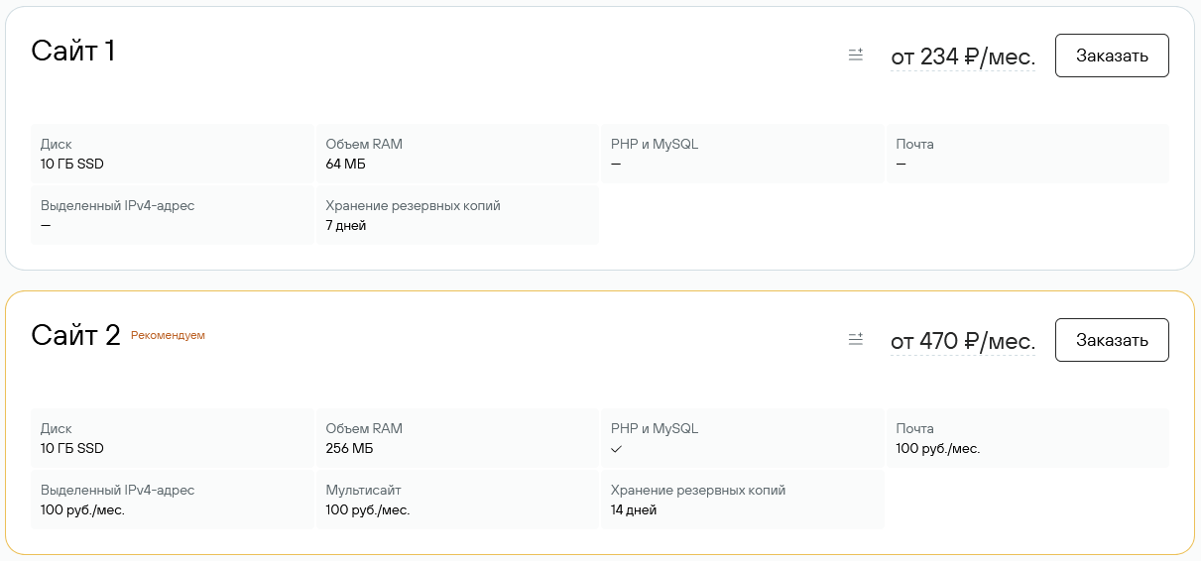Order the Сайт 2 hosting plan

(x=1112, y=340)
